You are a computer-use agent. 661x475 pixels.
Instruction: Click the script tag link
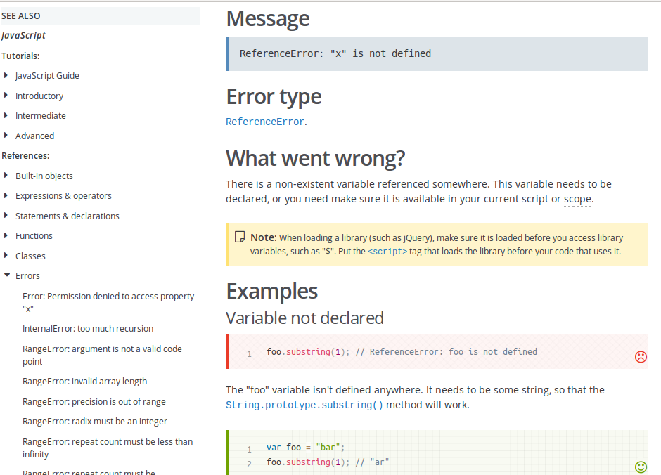coord(387,252)
